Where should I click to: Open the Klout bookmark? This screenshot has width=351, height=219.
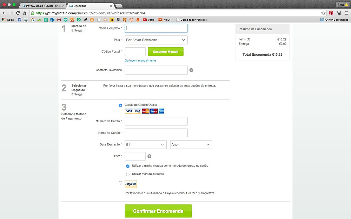(x=165, y=20)
